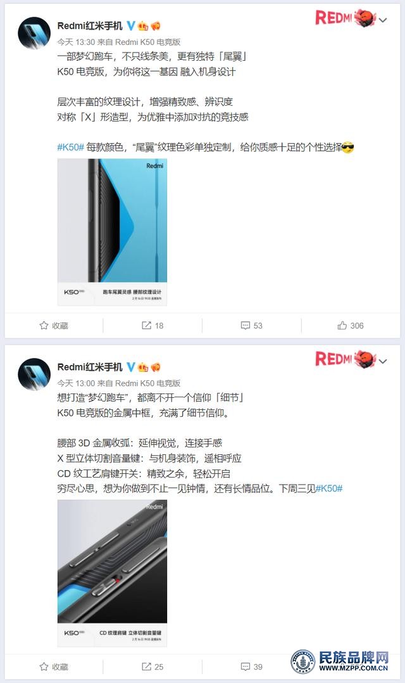Open the Redmi avatar on second post
405x683 pixels.
pos(34,374)
